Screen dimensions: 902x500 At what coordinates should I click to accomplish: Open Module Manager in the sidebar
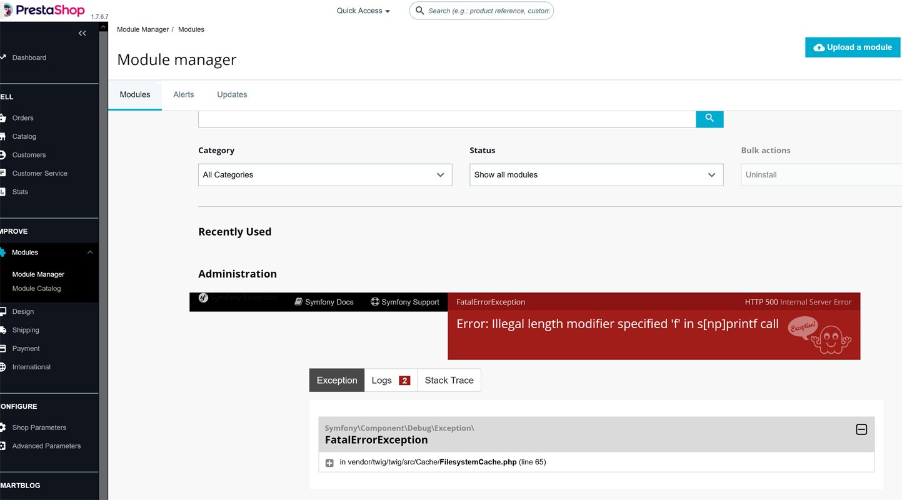(x=38, y=274)
